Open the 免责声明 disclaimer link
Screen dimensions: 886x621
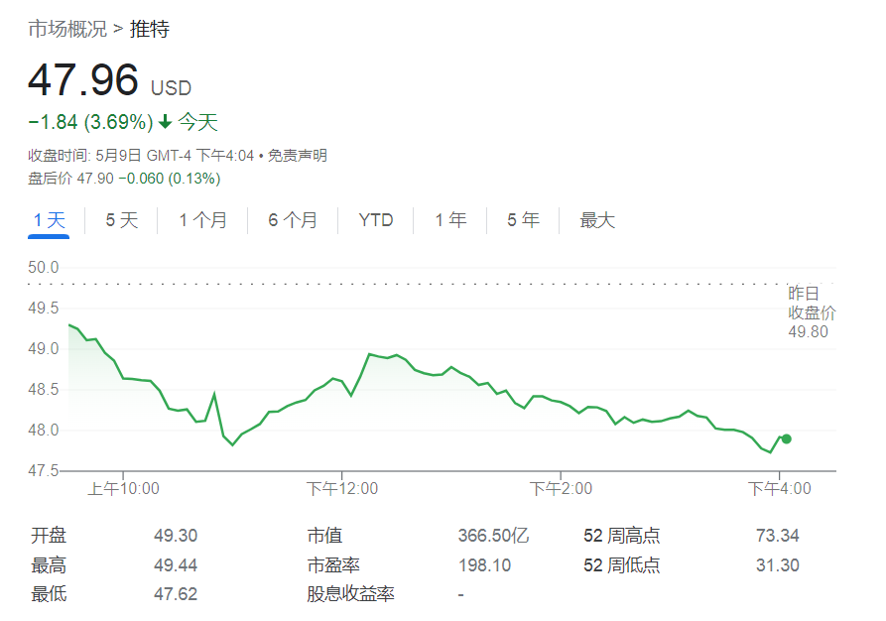pos(298,156)
